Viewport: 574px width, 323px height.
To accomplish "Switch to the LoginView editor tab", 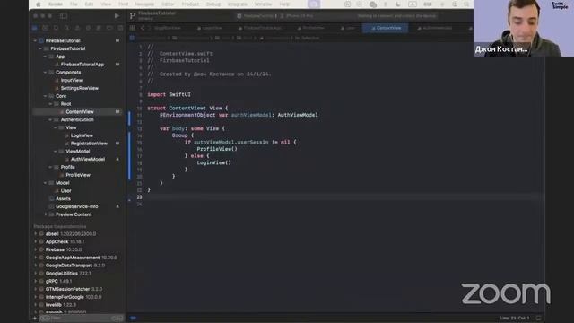I will pos(210,28).
